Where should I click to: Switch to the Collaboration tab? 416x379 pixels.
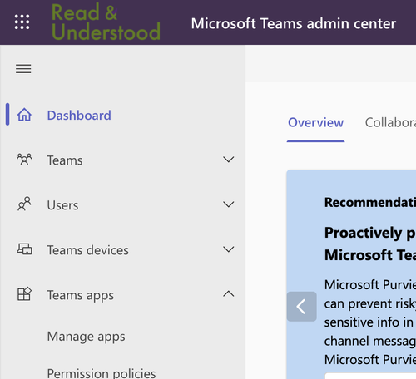390,122
